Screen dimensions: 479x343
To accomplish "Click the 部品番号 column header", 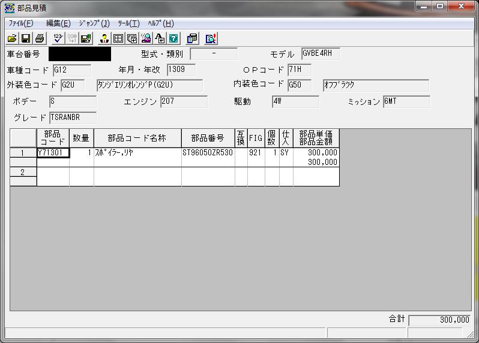I will pos(208,138).
